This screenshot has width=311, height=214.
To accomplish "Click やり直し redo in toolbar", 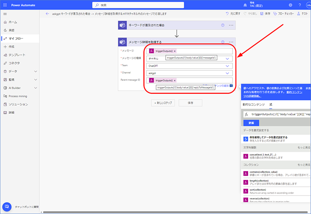I will point(250,14).
